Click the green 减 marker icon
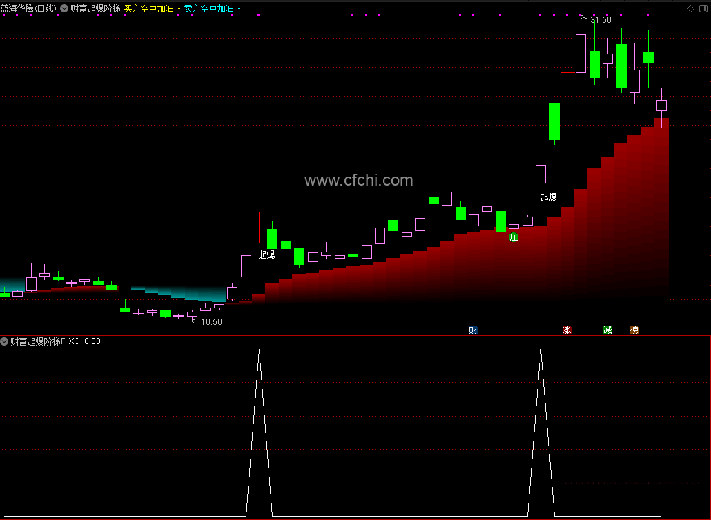The width and height of the screenshot is (711, 520). (x=607, y=330)
